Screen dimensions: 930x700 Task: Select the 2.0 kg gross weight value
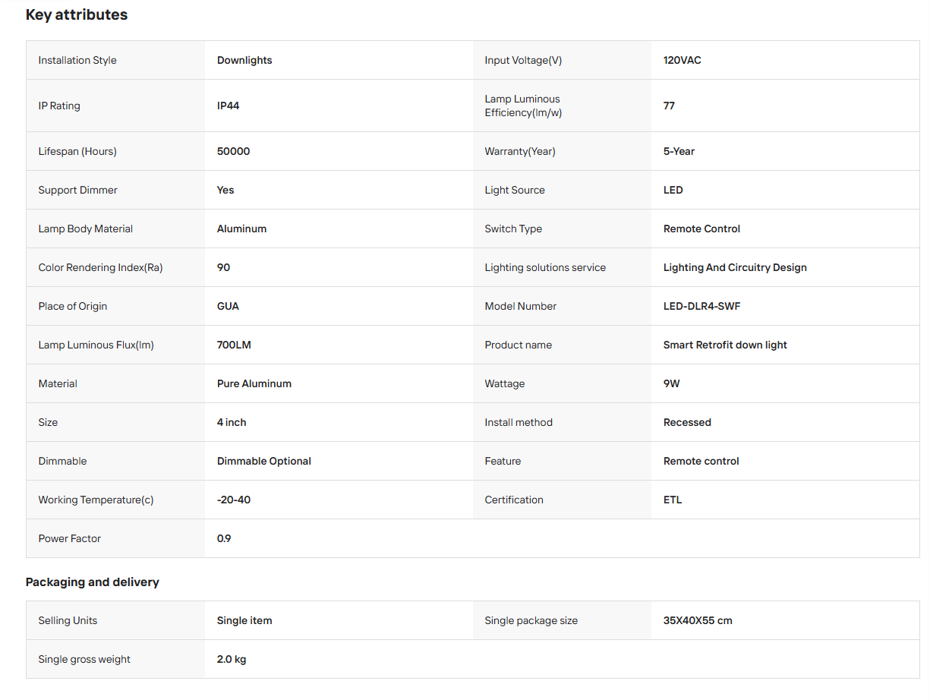[232, 659]
